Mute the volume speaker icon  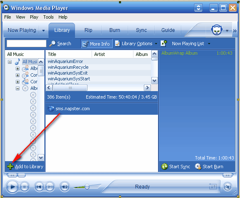coord(65,187)
